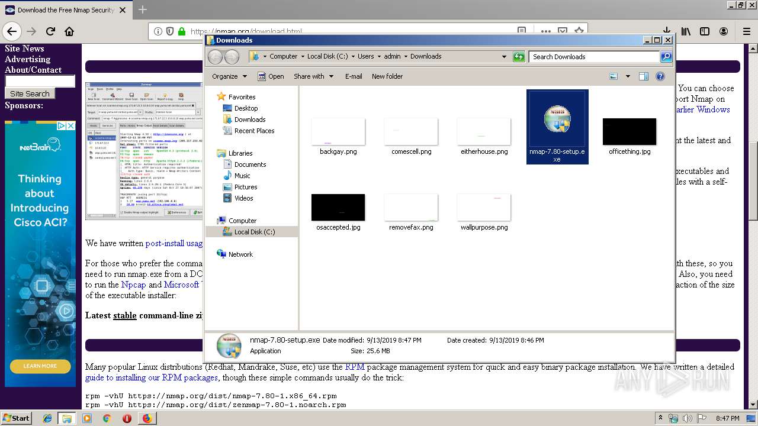Open Chrome from taskbar
The height and width of the screenshot is (426, 758).
(x=107, y=418)
